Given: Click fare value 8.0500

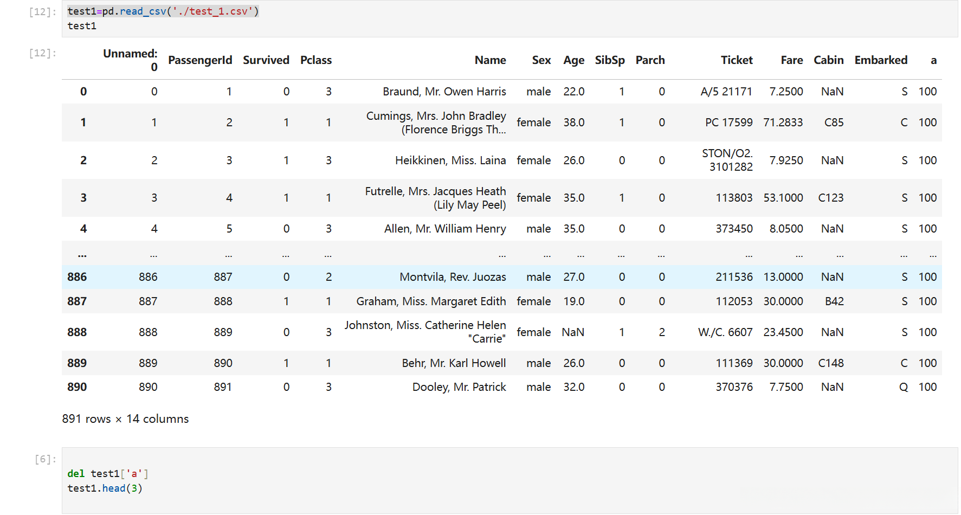Looking at the screenshot, I should [x=786, y=229].
